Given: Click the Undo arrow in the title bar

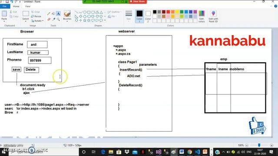Looking at the screenshot, I should pyautogui.click(x=12, y=2).
